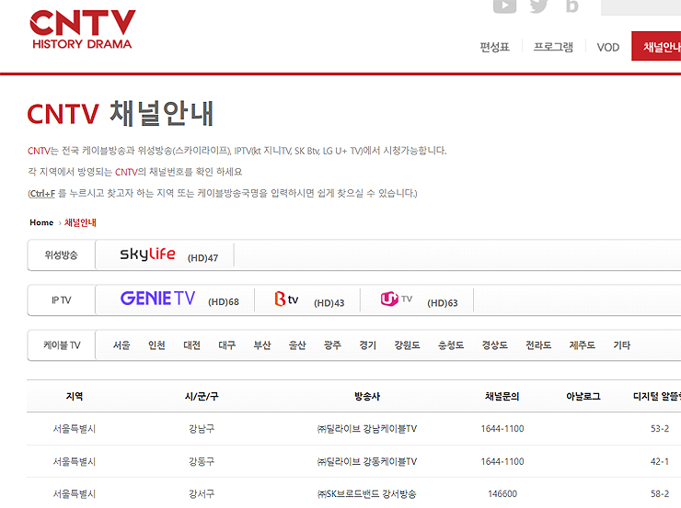Click ㈜딜라이브 강동케이블TV broadcaster cell
This screenshot has height=508, width=681.
(367, 462)
